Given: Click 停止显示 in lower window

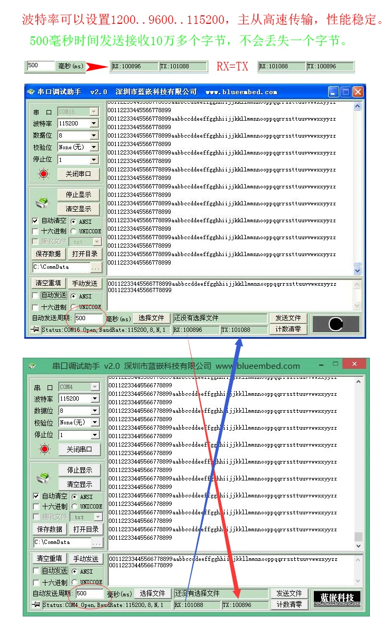Looking at the screenshot, I should pyautogui.click(x=79, y=470).
